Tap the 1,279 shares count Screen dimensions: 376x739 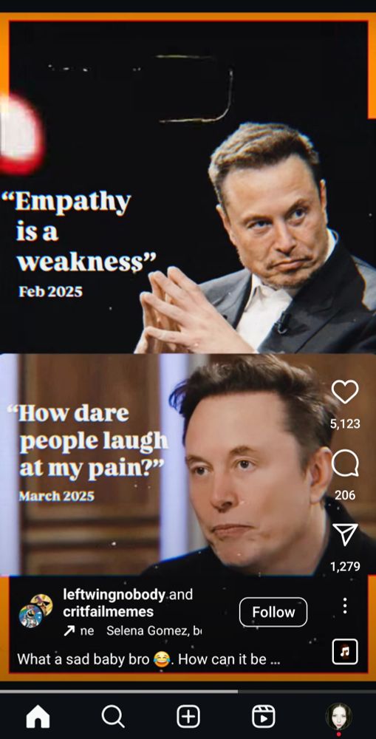345,566
